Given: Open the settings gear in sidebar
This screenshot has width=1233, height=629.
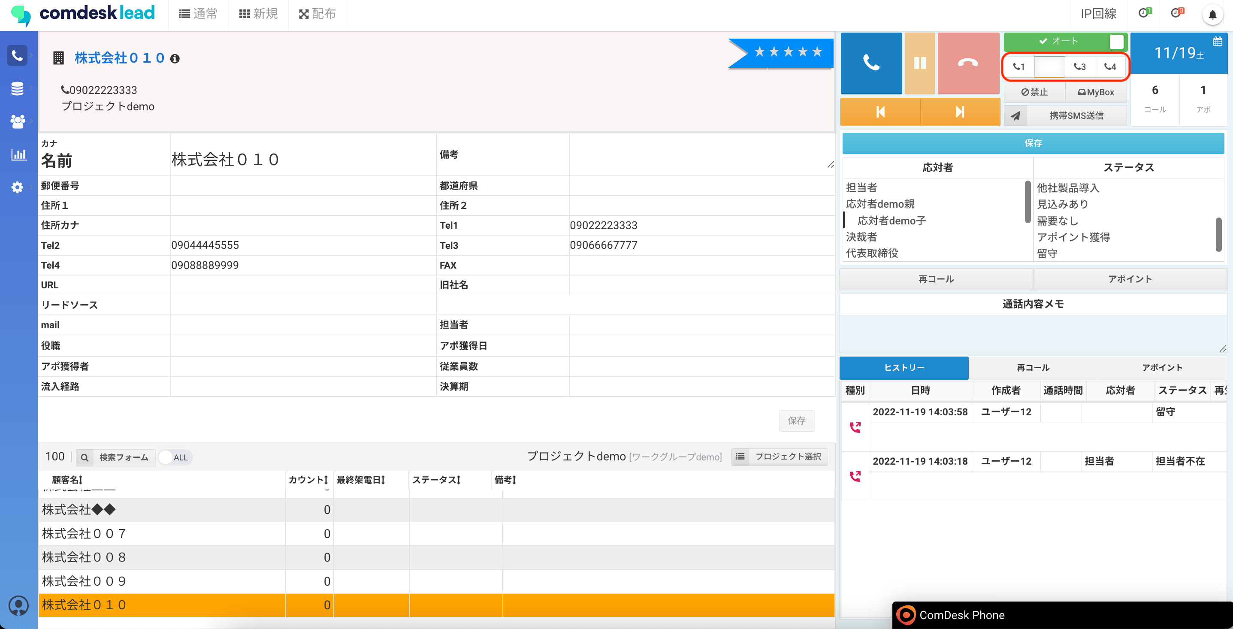Looking at the screenshot, I should coord(17,187).
